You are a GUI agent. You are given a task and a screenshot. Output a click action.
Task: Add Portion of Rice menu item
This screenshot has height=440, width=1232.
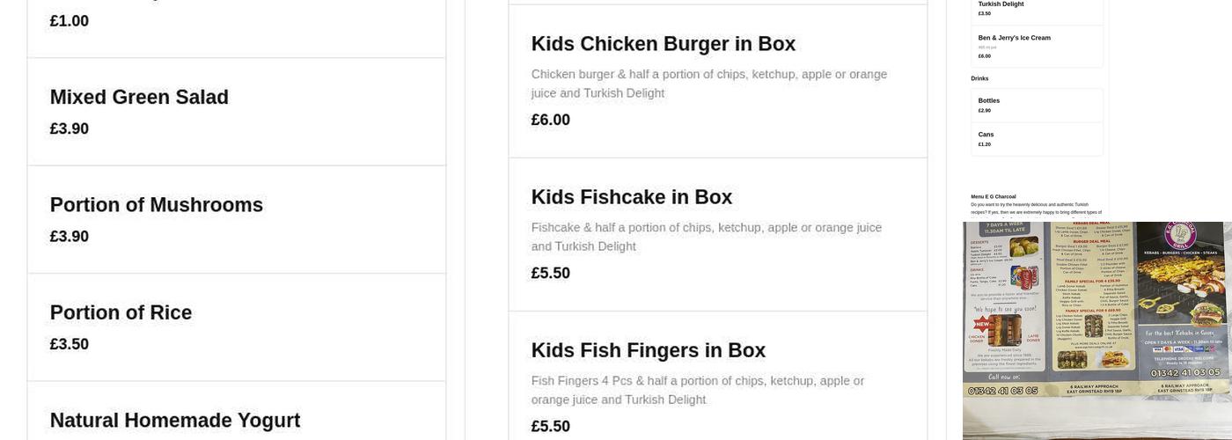tap(121, 313)
